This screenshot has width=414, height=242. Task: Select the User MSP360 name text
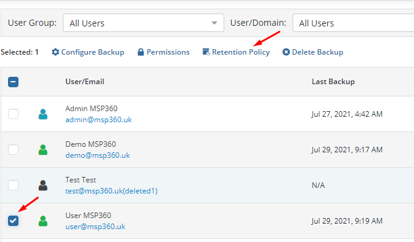pos(88,216)
